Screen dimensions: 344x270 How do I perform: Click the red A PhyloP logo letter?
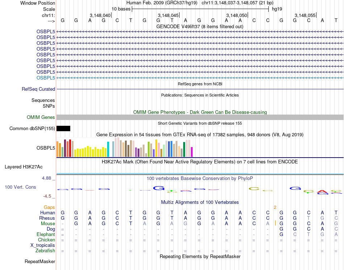tap(322, 192)
